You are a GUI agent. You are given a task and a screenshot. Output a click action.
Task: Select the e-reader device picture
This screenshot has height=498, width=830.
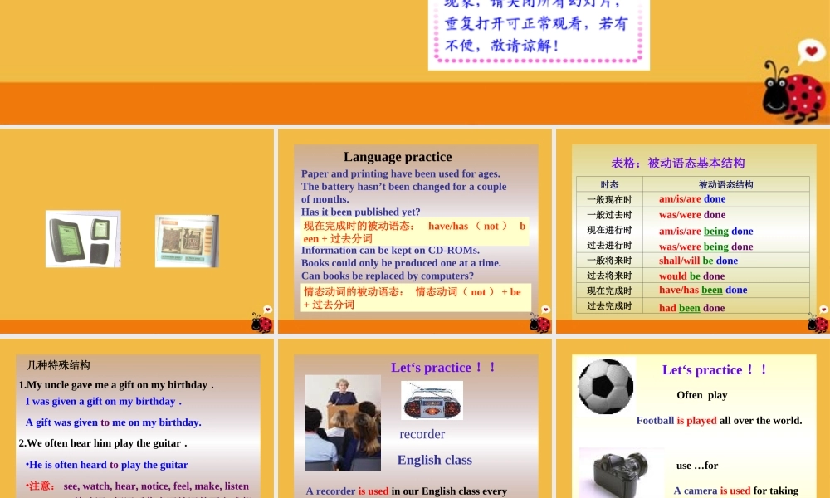(x=83, y=239)
